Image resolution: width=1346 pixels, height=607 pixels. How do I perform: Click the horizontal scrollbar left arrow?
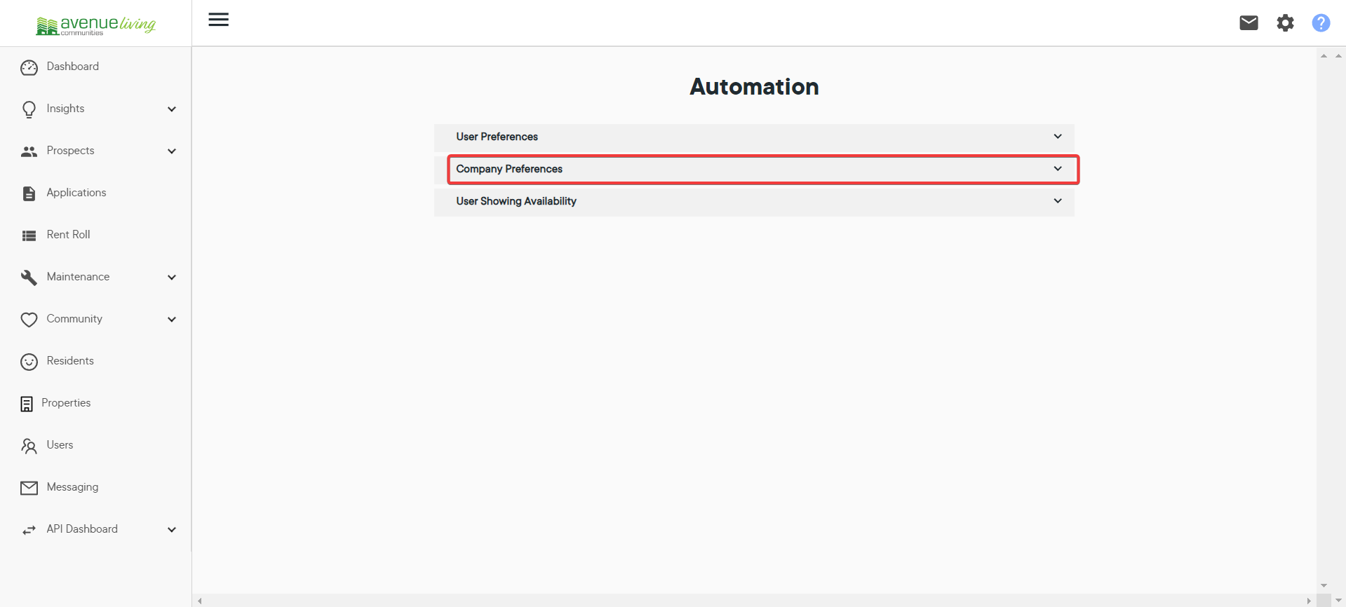click(x=200, y=601)
